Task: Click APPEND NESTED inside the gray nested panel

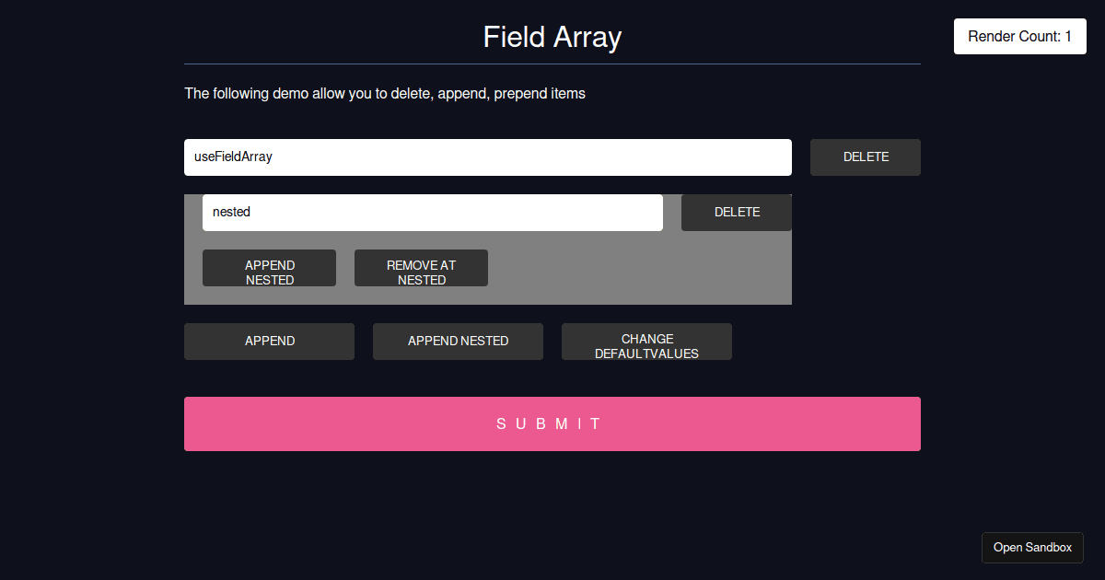Action: 269,267
